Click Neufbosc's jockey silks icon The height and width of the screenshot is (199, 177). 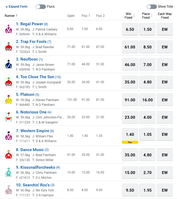pyautogui.click(x=9, y=64)
